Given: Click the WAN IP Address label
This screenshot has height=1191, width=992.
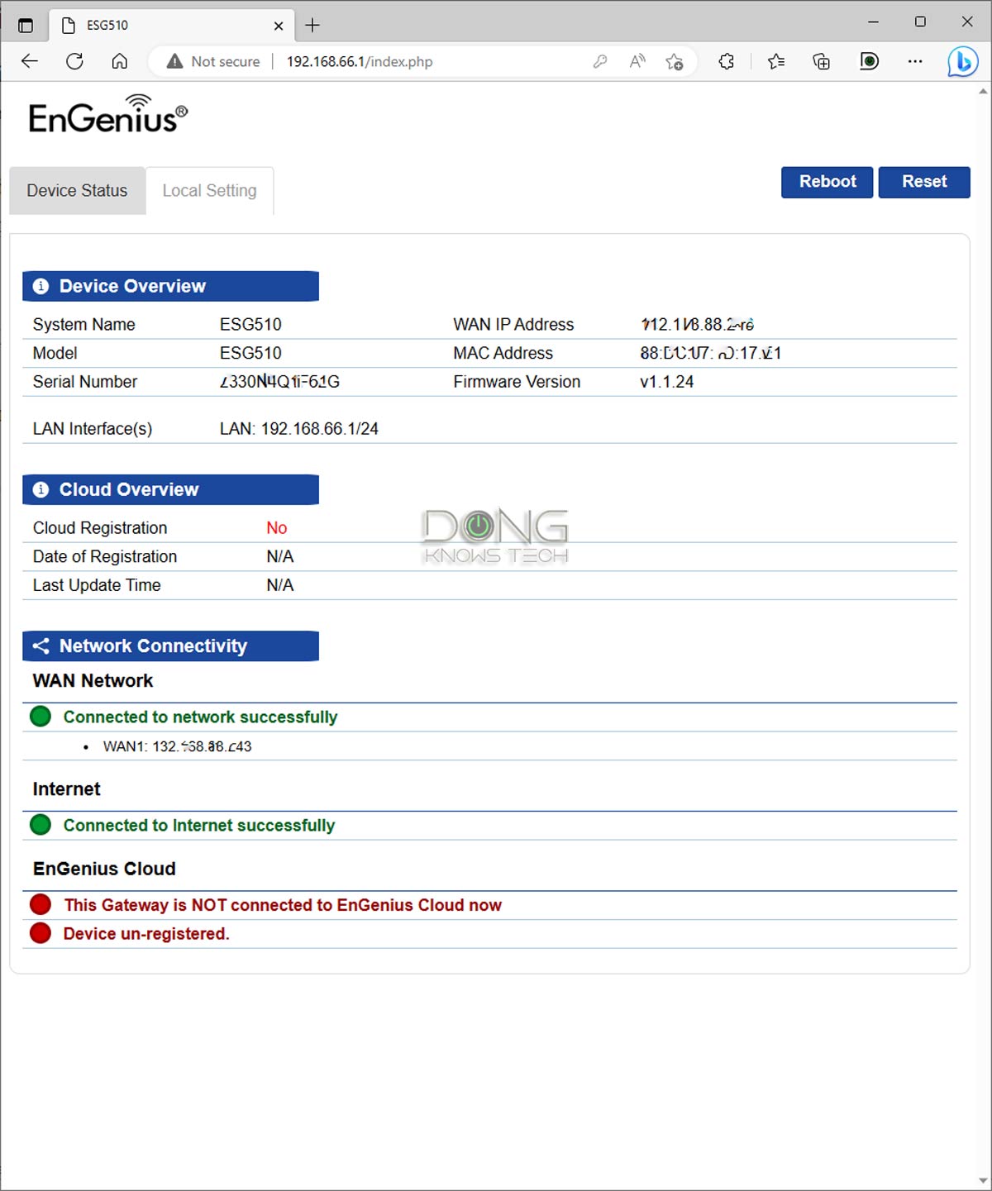Looking at the screenshot, I should (513, 325).
